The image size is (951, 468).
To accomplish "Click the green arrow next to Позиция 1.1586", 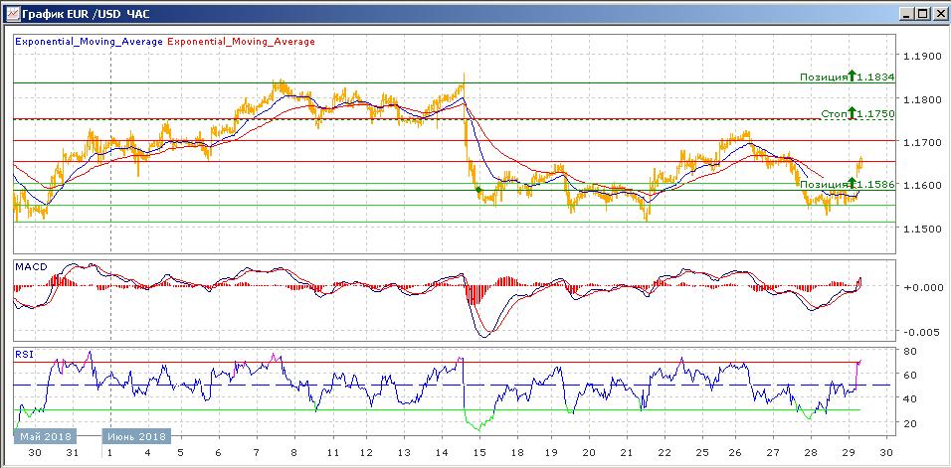I will tap(852, 184).
